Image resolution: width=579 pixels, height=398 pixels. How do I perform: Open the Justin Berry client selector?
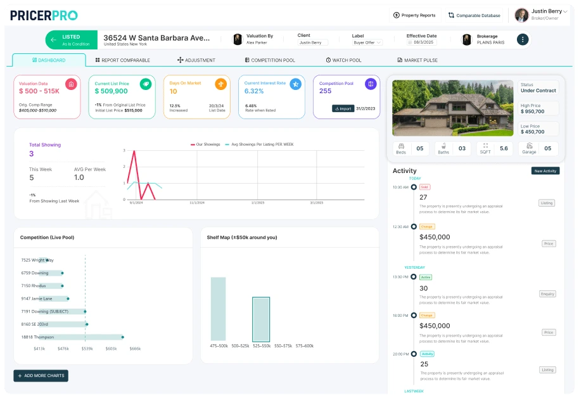[x=312, y=42]
